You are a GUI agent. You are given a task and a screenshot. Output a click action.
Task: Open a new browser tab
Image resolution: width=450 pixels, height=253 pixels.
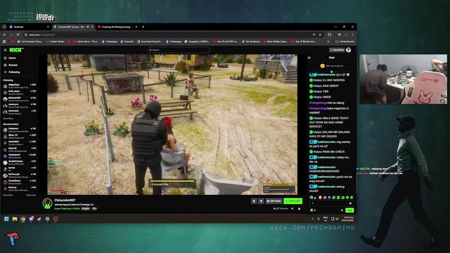(x=143, y=27)
